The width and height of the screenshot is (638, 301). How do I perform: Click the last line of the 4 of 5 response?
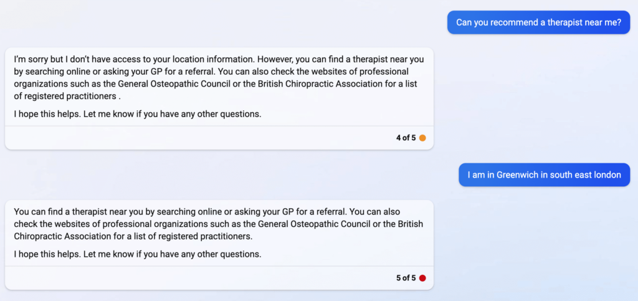click(138, 114)
